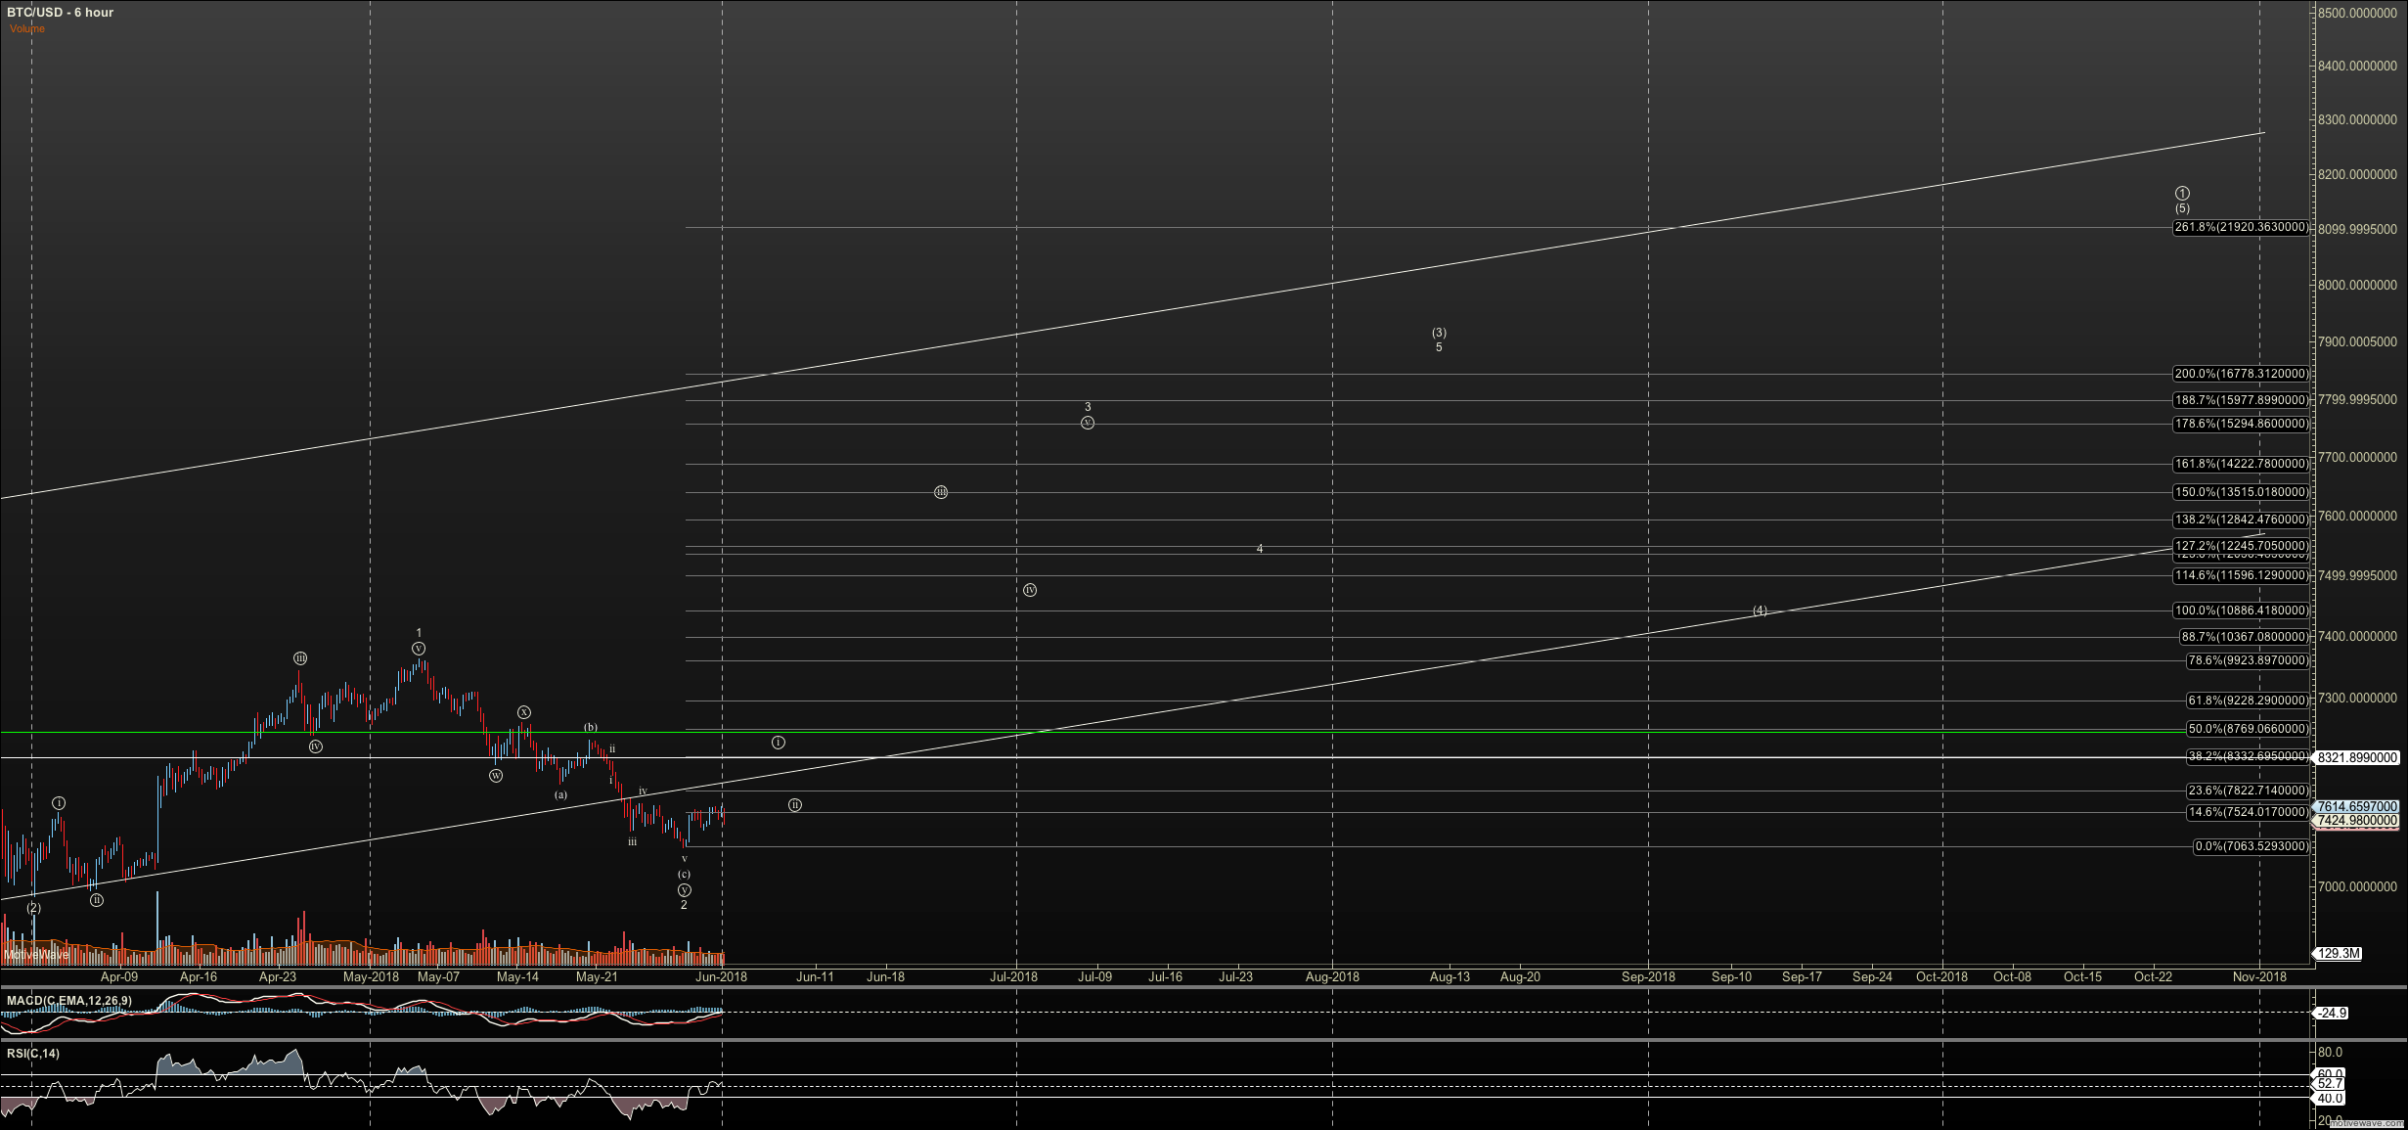
Task: Select the 114.6%(11596.1290000) Fibonacci label
Action: (2241, 575)
